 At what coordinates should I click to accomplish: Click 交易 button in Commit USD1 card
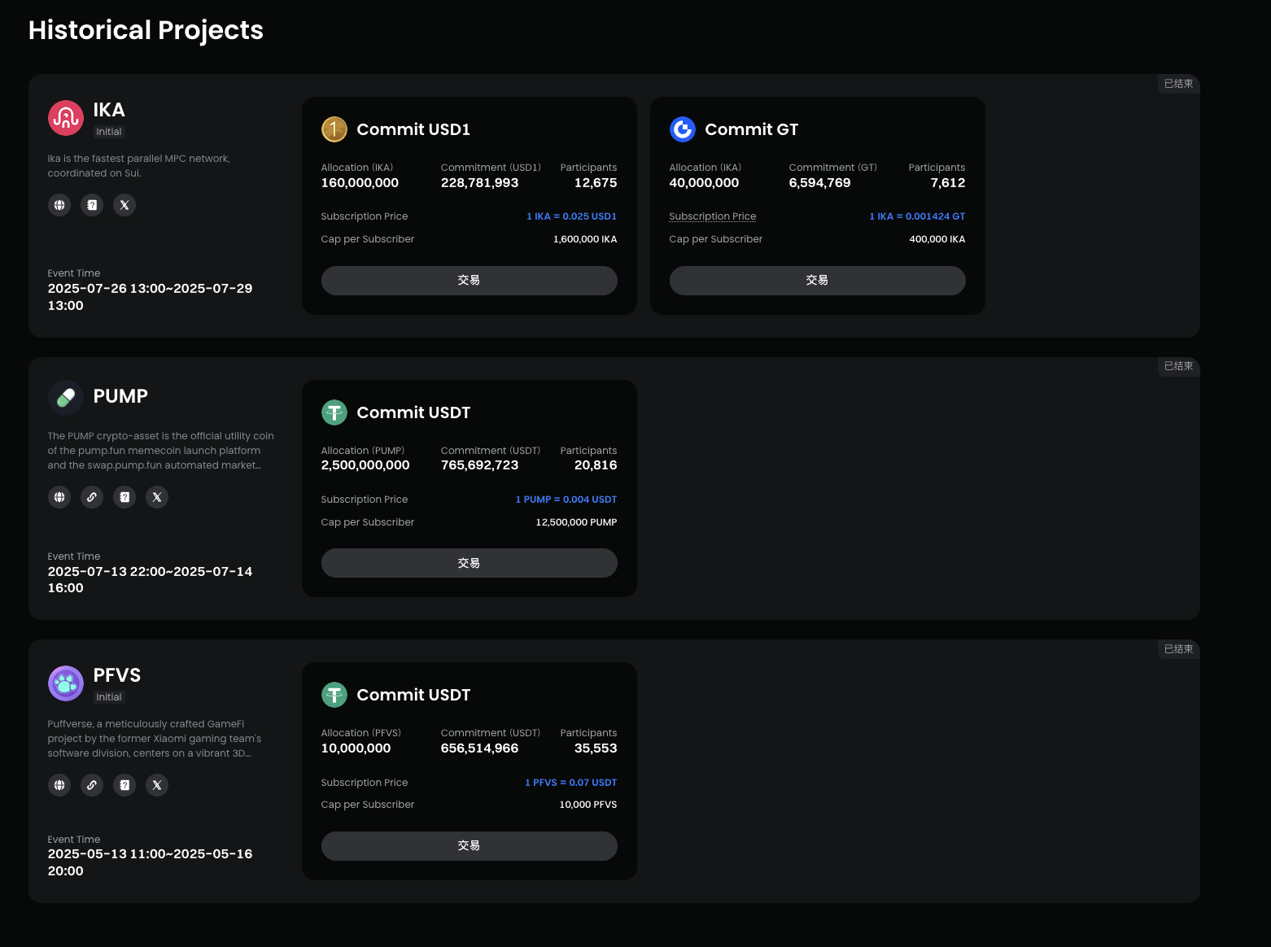click(470, 281)
